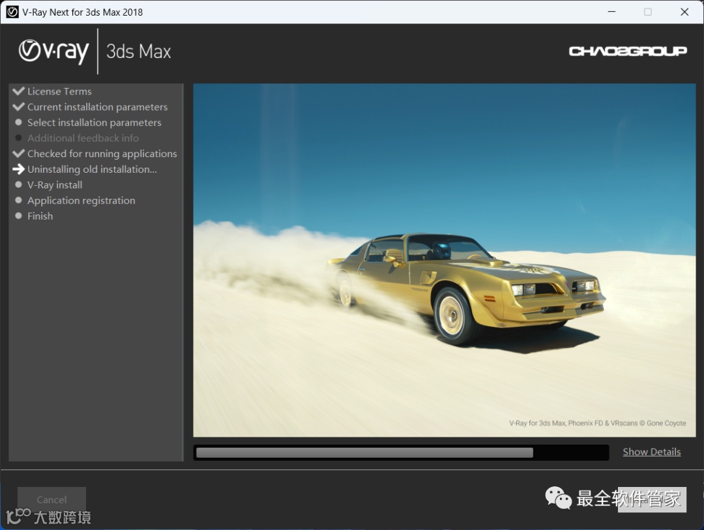Close the V-Ray installer window

click(x=684, y=12)
